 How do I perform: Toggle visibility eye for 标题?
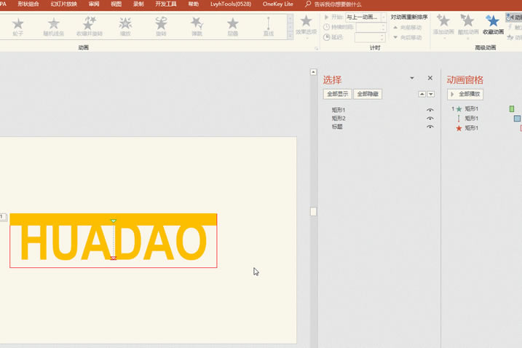430,127
